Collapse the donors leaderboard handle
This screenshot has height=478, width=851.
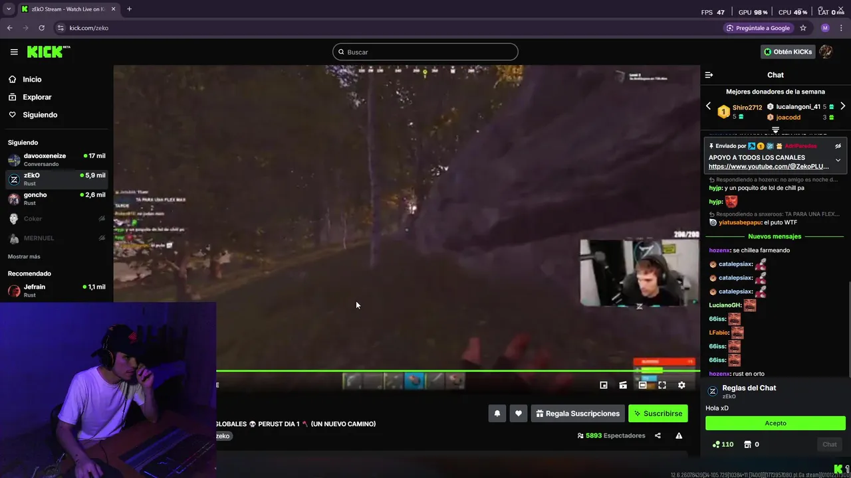tap(775, 130)
